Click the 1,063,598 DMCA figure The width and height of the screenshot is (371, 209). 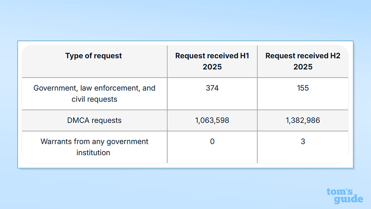click(212, 120)
